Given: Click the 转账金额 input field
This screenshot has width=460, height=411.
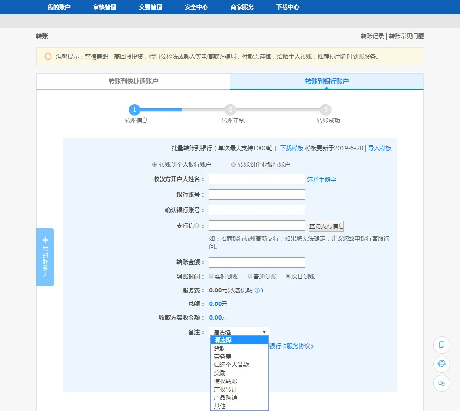Looking at the screenshot, I should [257, 262].
